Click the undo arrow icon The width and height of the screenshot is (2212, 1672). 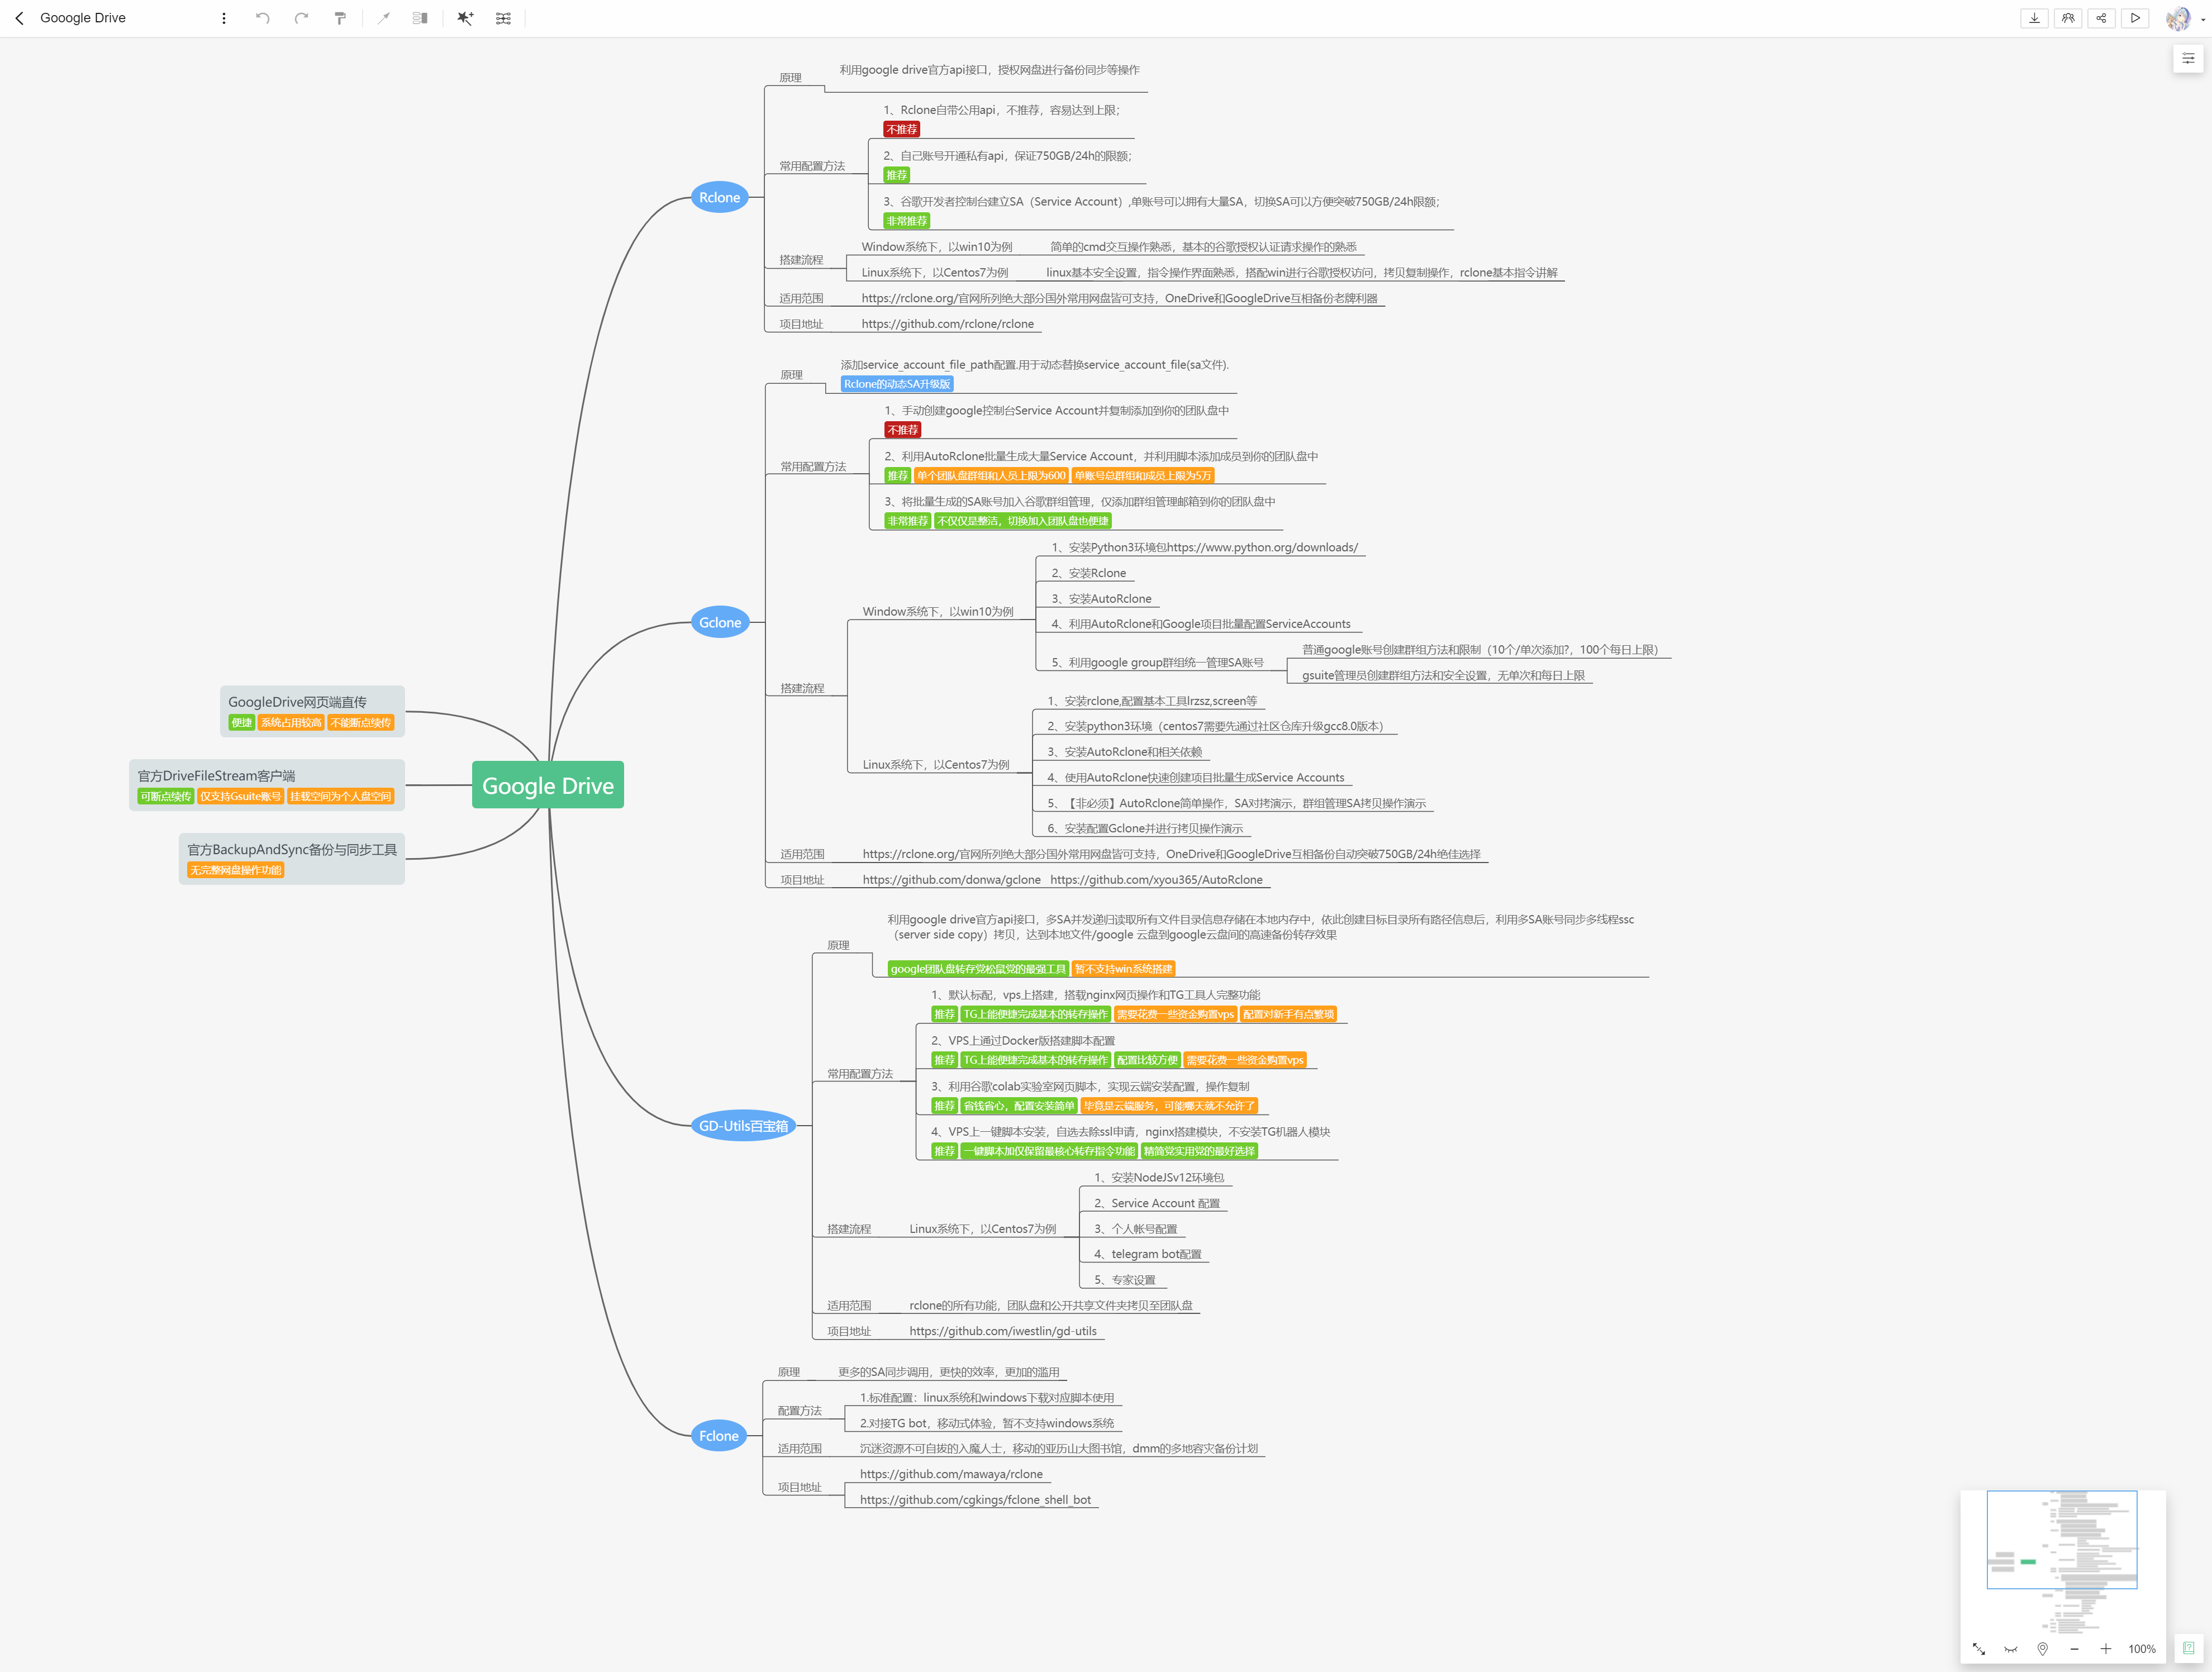click(262, 18)
